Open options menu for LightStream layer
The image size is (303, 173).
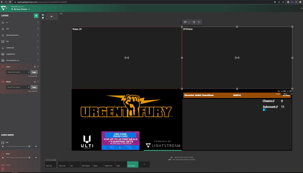(x=38, y=54)
